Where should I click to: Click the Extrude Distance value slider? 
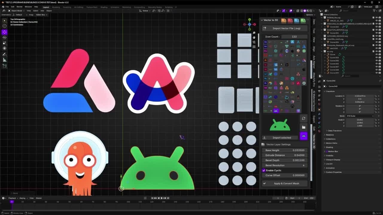(285, 155)
